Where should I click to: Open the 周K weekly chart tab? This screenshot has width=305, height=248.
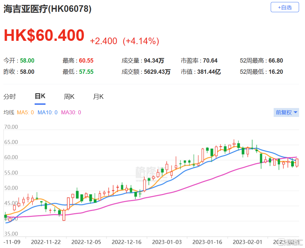point(69,96)
